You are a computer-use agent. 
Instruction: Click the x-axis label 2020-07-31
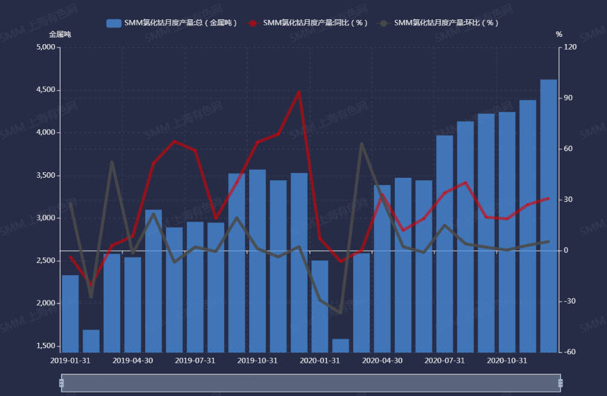pyautogui.click(x=444, y=361)
